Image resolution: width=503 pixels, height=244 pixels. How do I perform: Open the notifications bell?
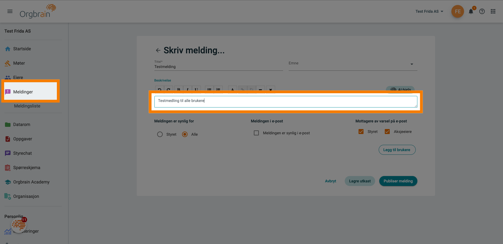471,11
